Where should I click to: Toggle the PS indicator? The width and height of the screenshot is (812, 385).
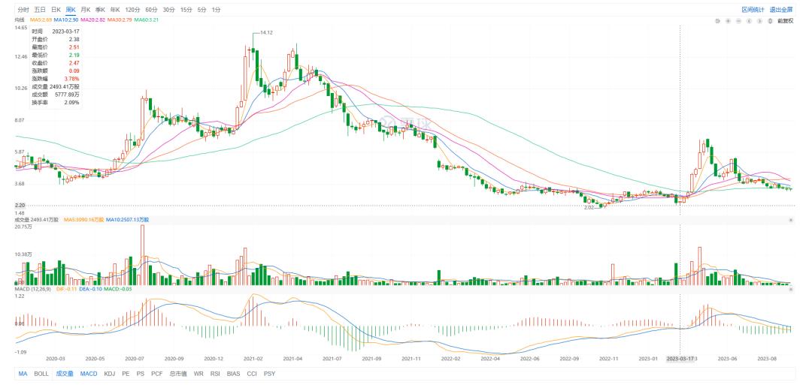pos(141,374)
